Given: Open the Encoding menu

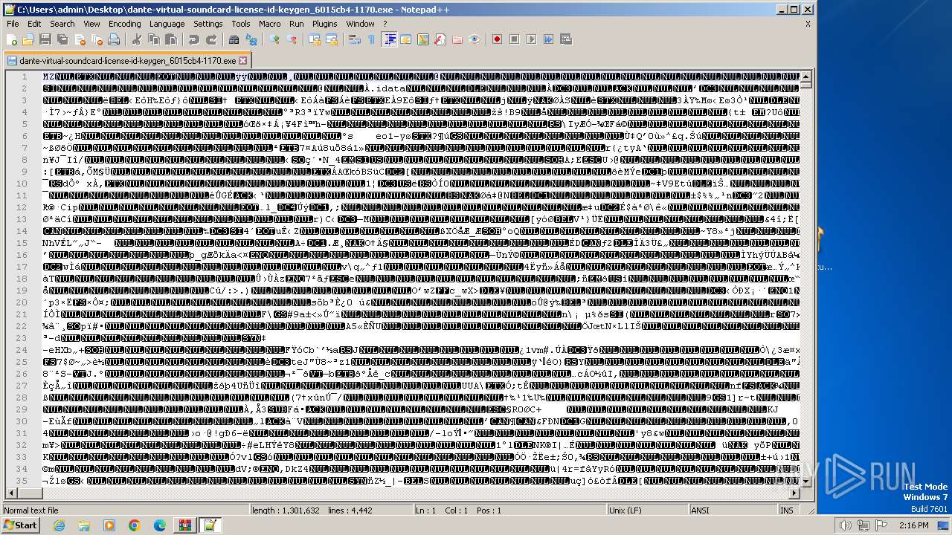Looking at the screenshot, I should coord(124,24).
